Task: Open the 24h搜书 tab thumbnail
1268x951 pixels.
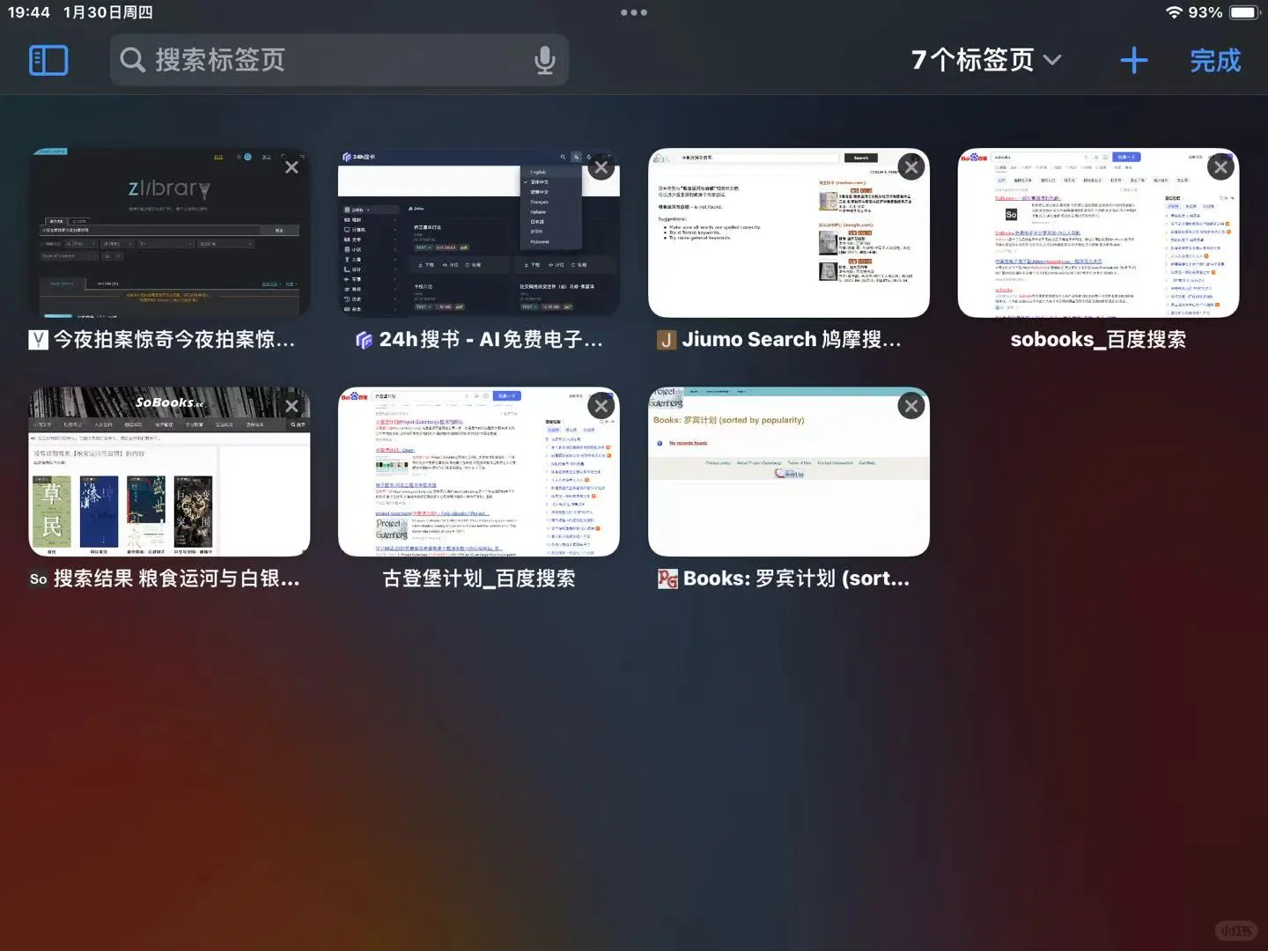Action: (479, 233)
